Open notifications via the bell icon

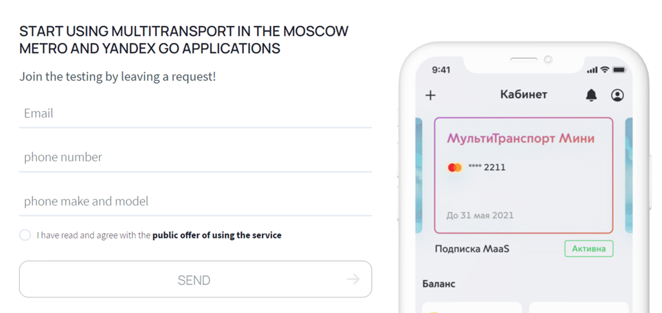click(x=591, y=95)
